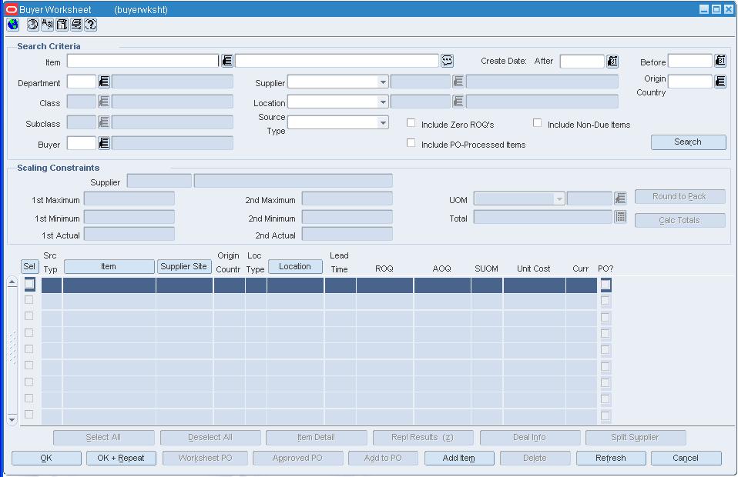Open the Buyer list of values icon
This screenshot has height=477, width=738.
(x=104, y=143)
